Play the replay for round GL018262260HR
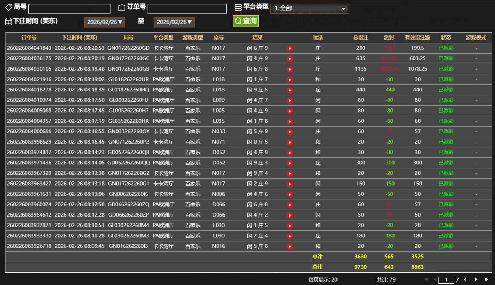This screenshot has width=495, height=285. 290,80
